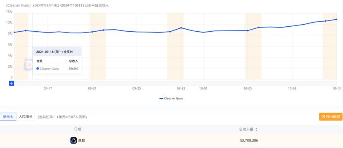
Task: Click the peak data point near 09-29
Action: click(x=181, y=28)
